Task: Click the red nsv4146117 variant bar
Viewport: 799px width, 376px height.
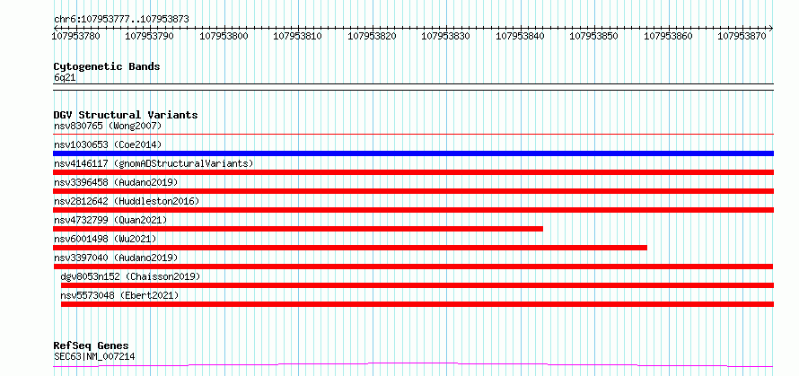Action: point(413,172)
